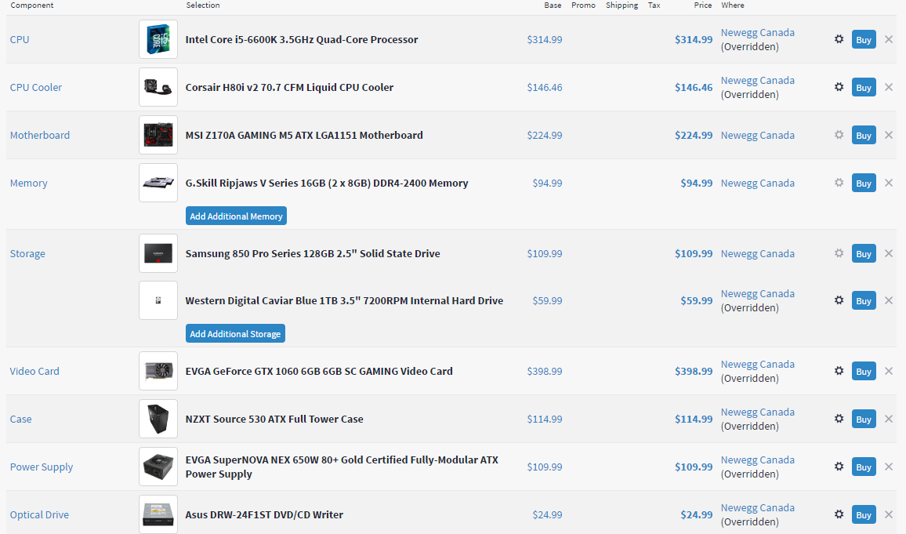Open the Storage category link
Screen dimensions: 906x534
pyautogui.click(x=27, y=253)
